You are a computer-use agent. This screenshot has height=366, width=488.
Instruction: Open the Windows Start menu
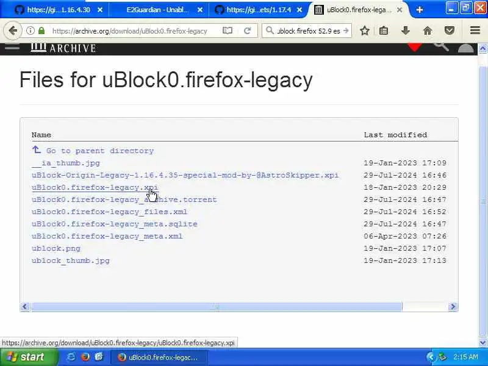point(29,357)
